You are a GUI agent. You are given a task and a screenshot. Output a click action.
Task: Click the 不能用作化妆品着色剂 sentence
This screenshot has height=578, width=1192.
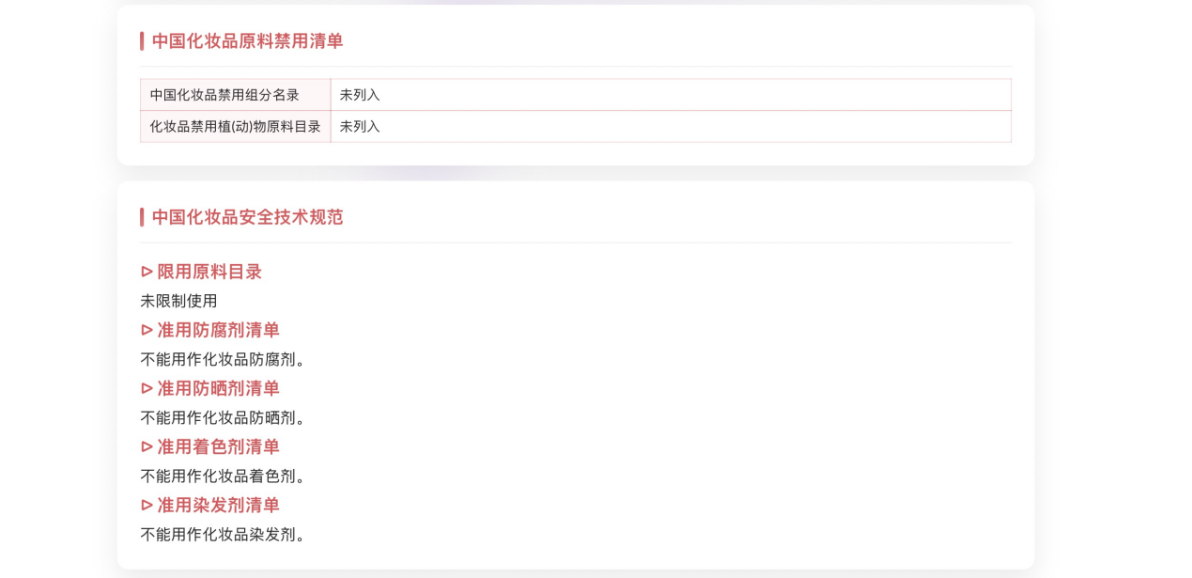point(224,476)
